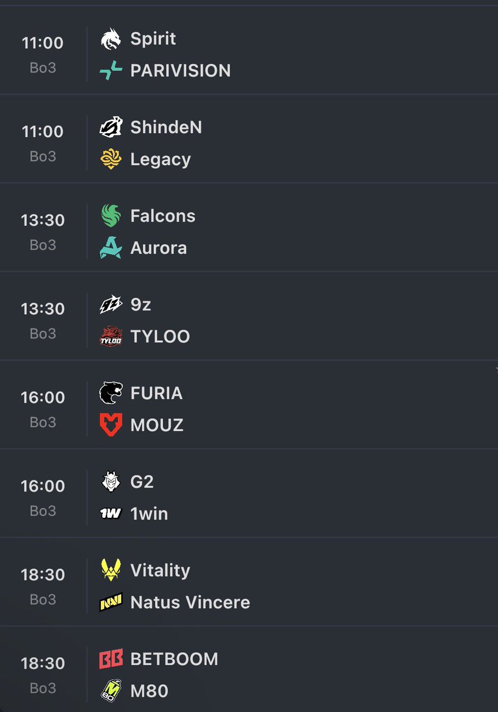Click the Natus Vincere logo

[x=111, y=602]
